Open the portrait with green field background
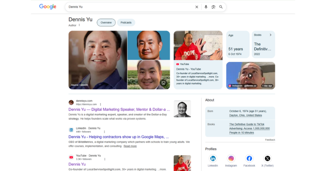This screenshot has width=326, height=171. (x=149, y=75)
